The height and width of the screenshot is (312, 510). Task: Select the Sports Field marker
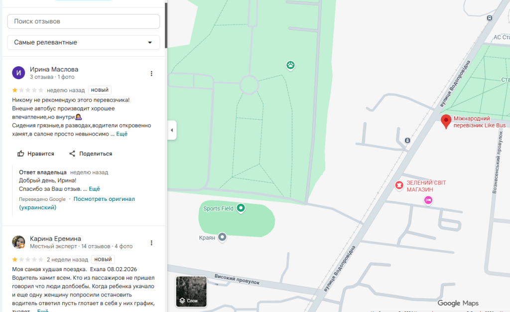pyautogui.click(x=241, y=208)
